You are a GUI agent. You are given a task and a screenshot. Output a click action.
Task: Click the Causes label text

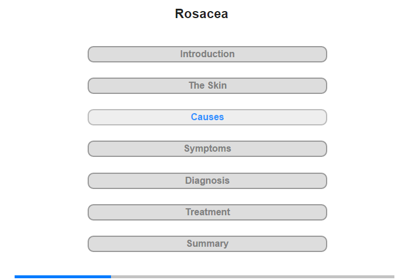tap(207, 117)
